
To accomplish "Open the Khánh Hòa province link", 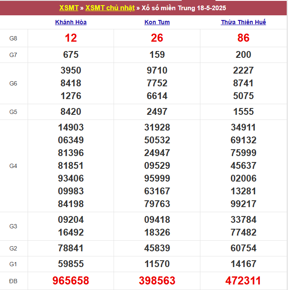I will click(x=71, y=22).
